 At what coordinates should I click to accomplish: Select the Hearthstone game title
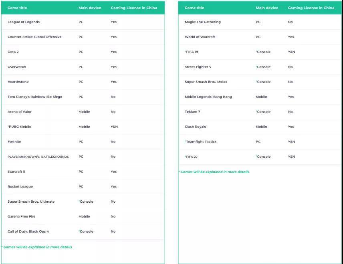coord(18,82)
